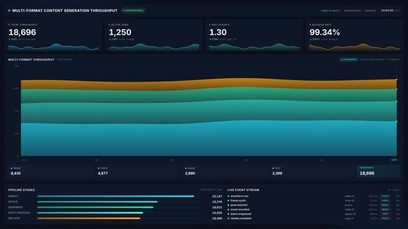The width and height of the screenshot is (408, 229).
Task: Click the MULTI-FORMAT THROUGHPUT chart heading
Action: tap(31, 60)
